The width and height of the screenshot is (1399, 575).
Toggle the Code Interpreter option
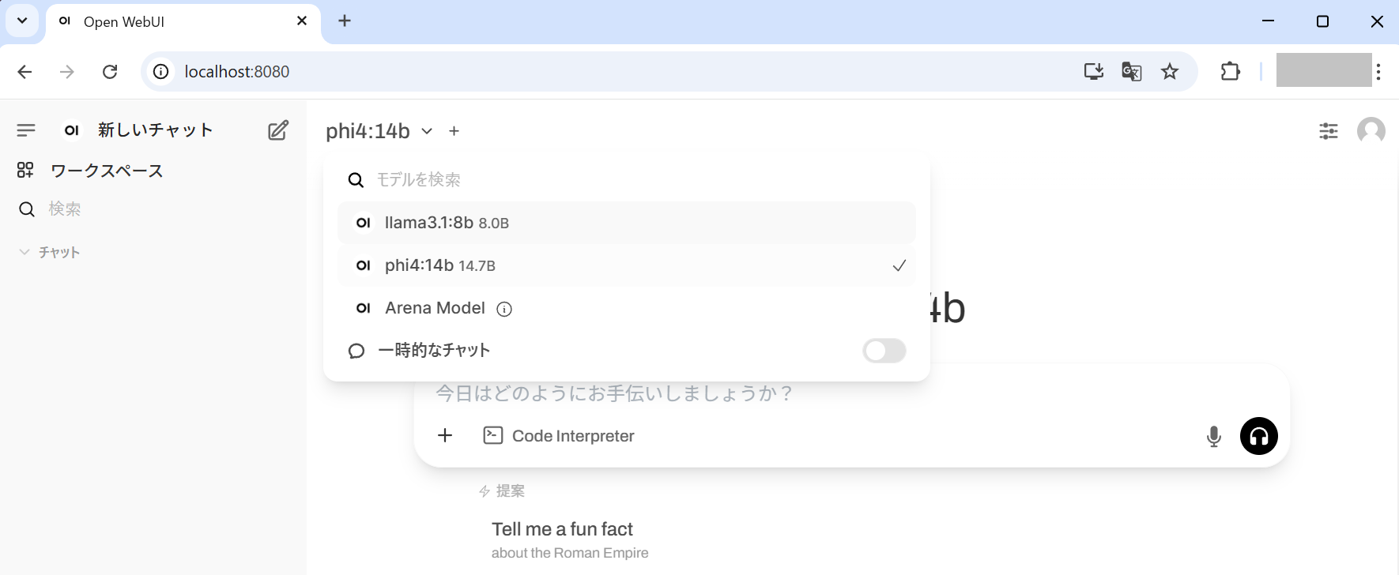[559, 436]
